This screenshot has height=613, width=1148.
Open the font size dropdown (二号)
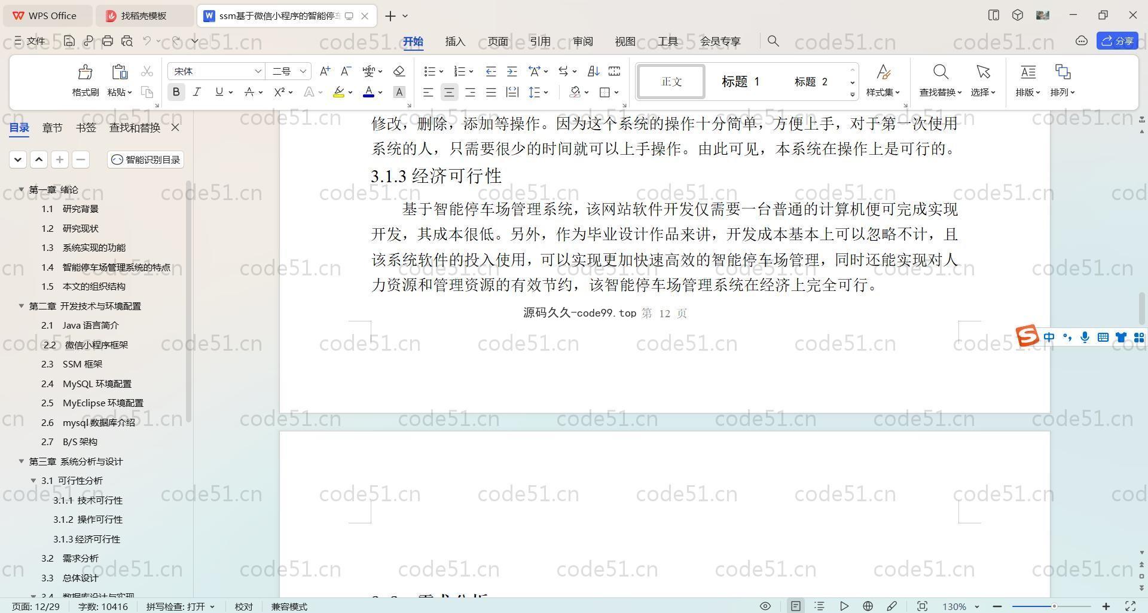click(x=303, y=71)
